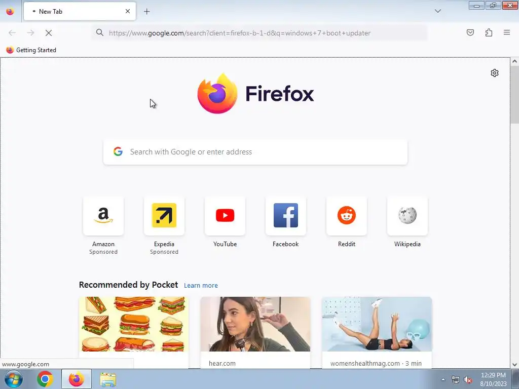Click the hear.com source label
The image size is (519, 389).
(222, 363)
